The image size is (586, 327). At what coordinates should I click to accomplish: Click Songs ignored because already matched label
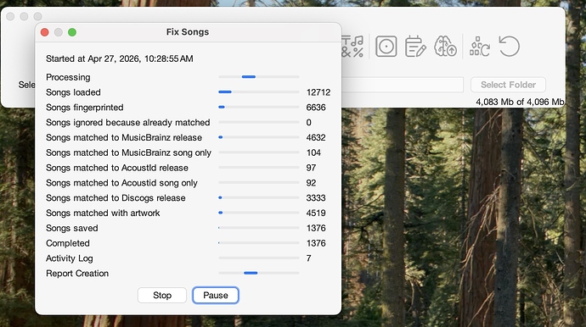coord(128,122)
